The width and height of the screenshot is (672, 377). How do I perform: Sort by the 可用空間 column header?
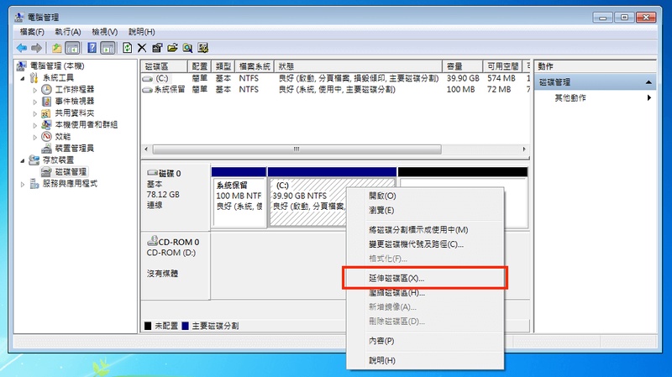pos(502,66)
